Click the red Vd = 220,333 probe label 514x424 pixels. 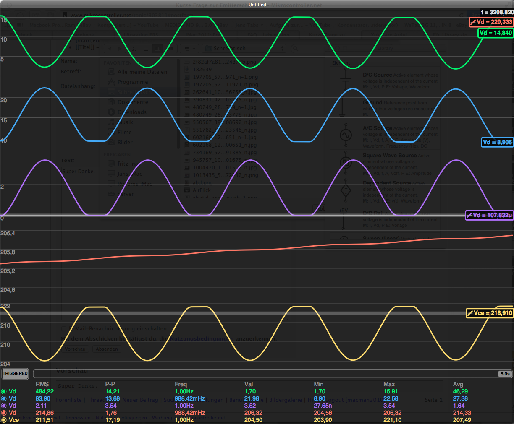(x=491, y=22)
